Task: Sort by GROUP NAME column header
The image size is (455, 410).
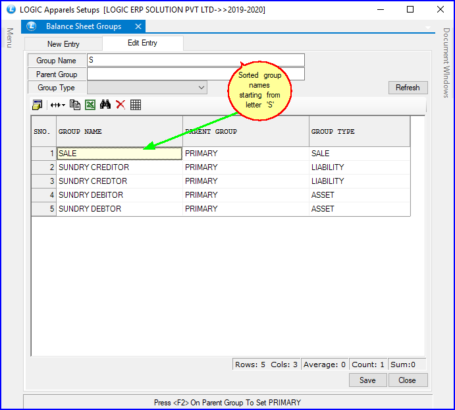Action: [119, 131]
